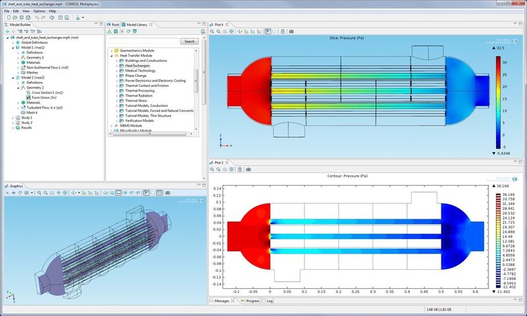Image resolution: width=527 pixels, height=316 pixels.
Task: Switch to the Log tab
Action: coord(267,301)
